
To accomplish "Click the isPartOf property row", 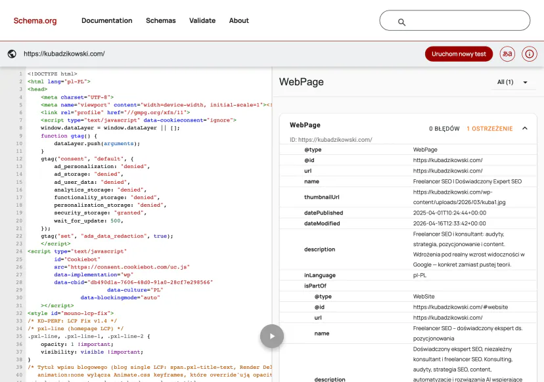I will pyautogui.click(x=408, y=286).
